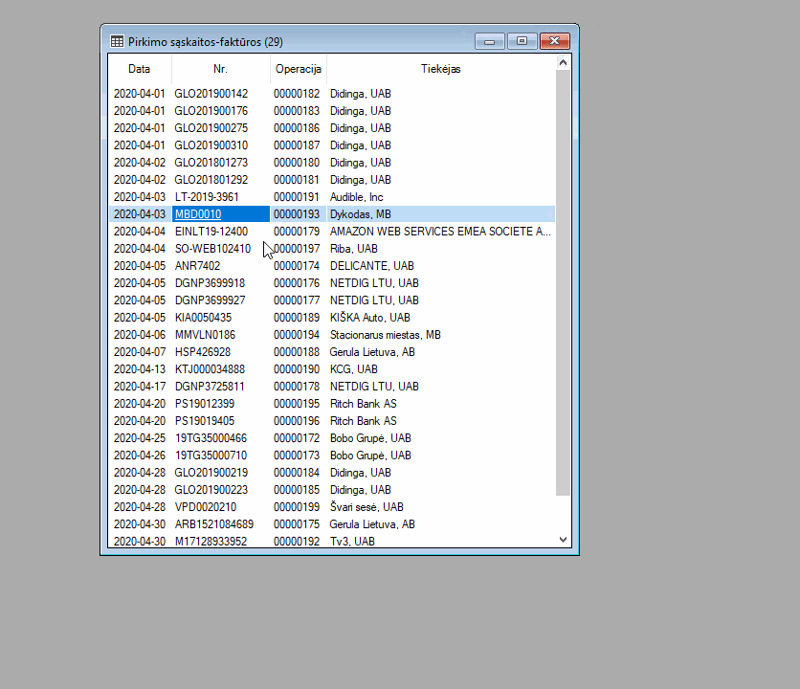Select invoice ANR7402
This screenshot has height=689, width=800.
[197, 266]
